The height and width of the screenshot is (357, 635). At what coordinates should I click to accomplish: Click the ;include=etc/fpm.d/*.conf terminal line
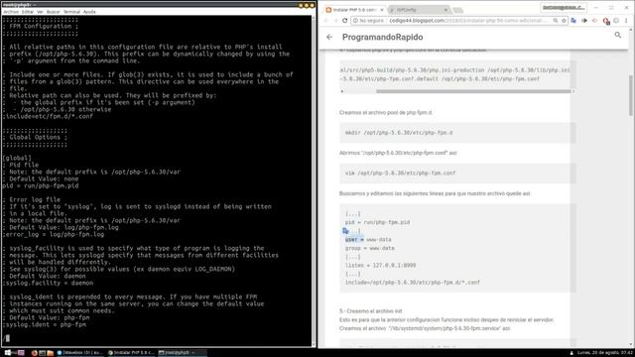[x=48, y=117]
